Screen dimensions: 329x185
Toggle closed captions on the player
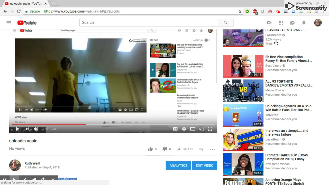pyautogui.click(x=175, y=129)
